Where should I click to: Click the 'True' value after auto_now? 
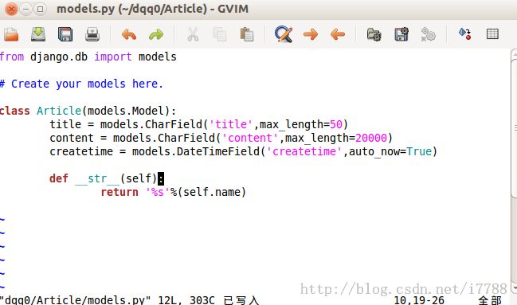[419, 151]
